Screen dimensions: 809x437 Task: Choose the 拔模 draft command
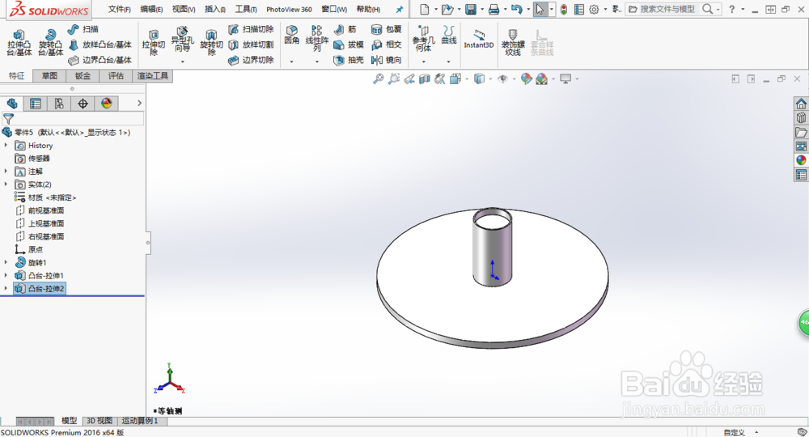349,45
